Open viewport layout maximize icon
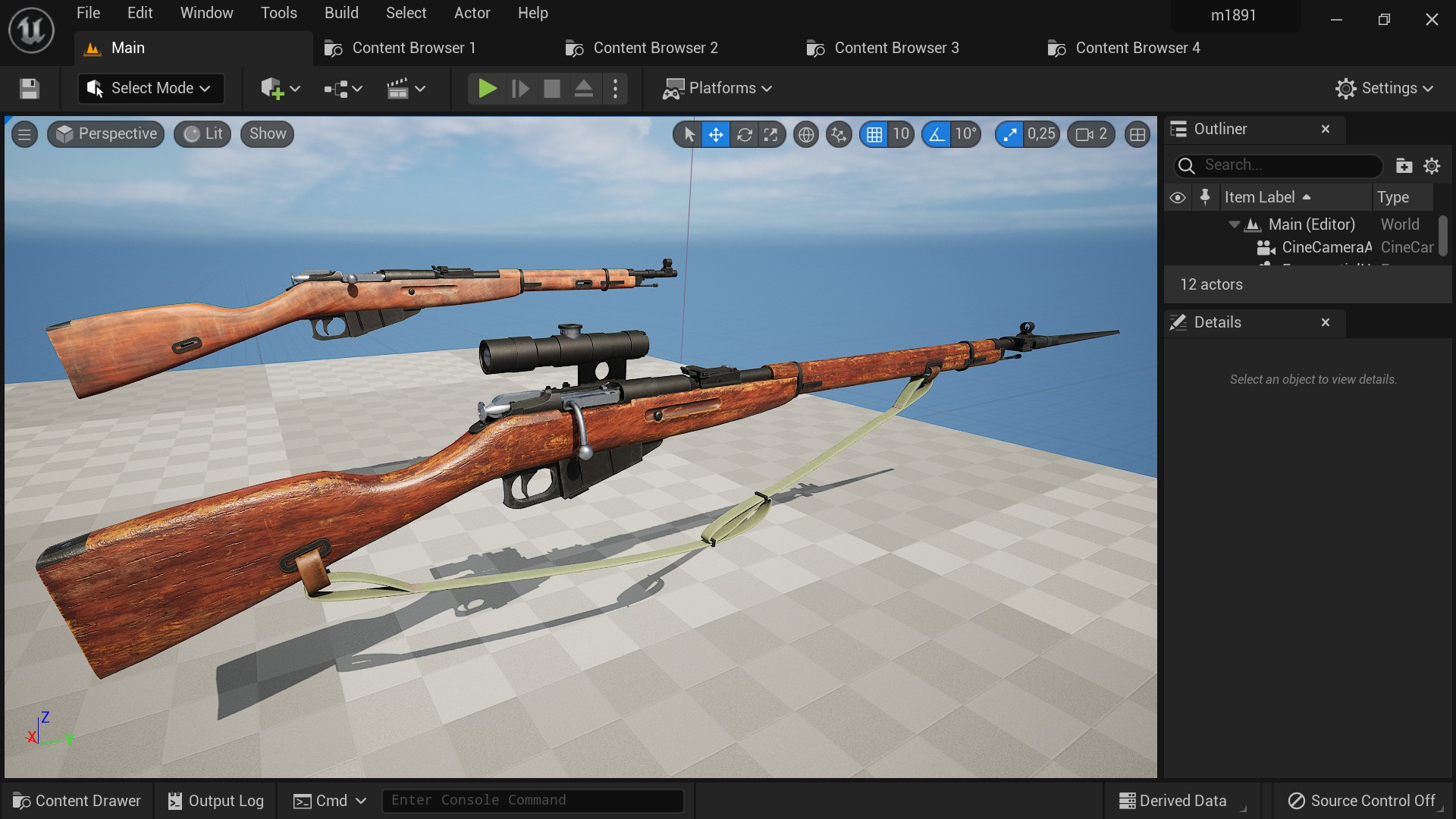Viewport: 1456px width, 819px height. [x=1137, y=134]
